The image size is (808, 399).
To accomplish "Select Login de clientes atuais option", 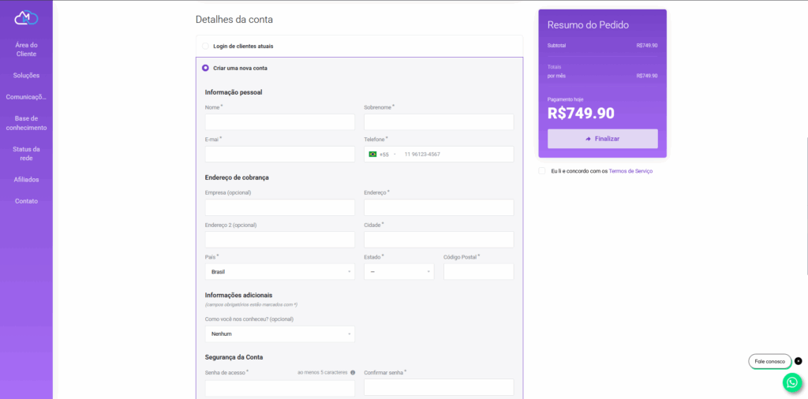I will point(206,47).
